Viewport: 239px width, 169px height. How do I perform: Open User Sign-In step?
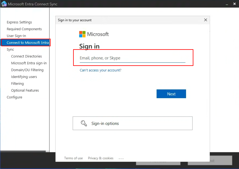coord(16,36)
